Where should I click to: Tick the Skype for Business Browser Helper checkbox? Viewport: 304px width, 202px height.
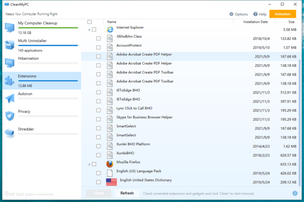(98, 119)
